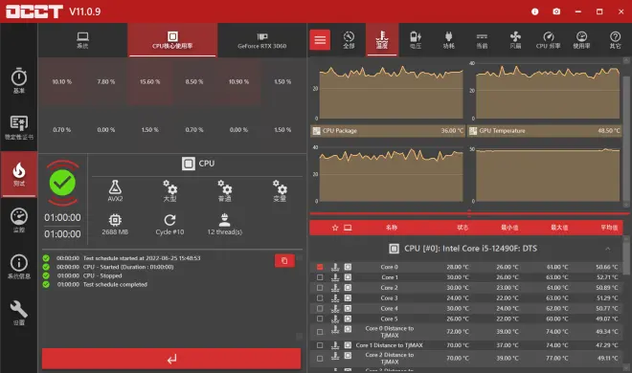Open the system info sidebar icon
This screenshot has height=373, width=632.
point(19,267)
